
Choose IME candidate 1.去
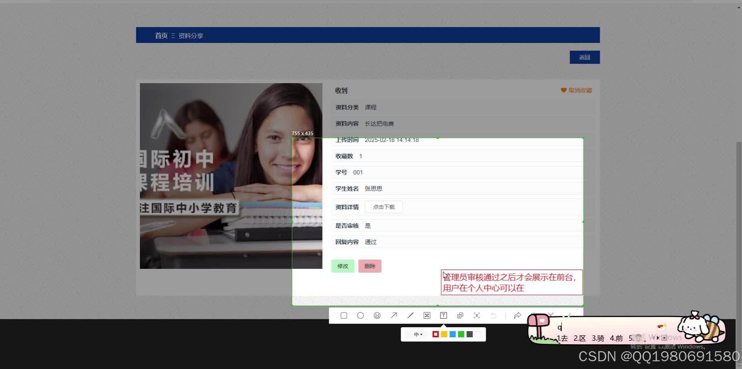tap(562, 338)
